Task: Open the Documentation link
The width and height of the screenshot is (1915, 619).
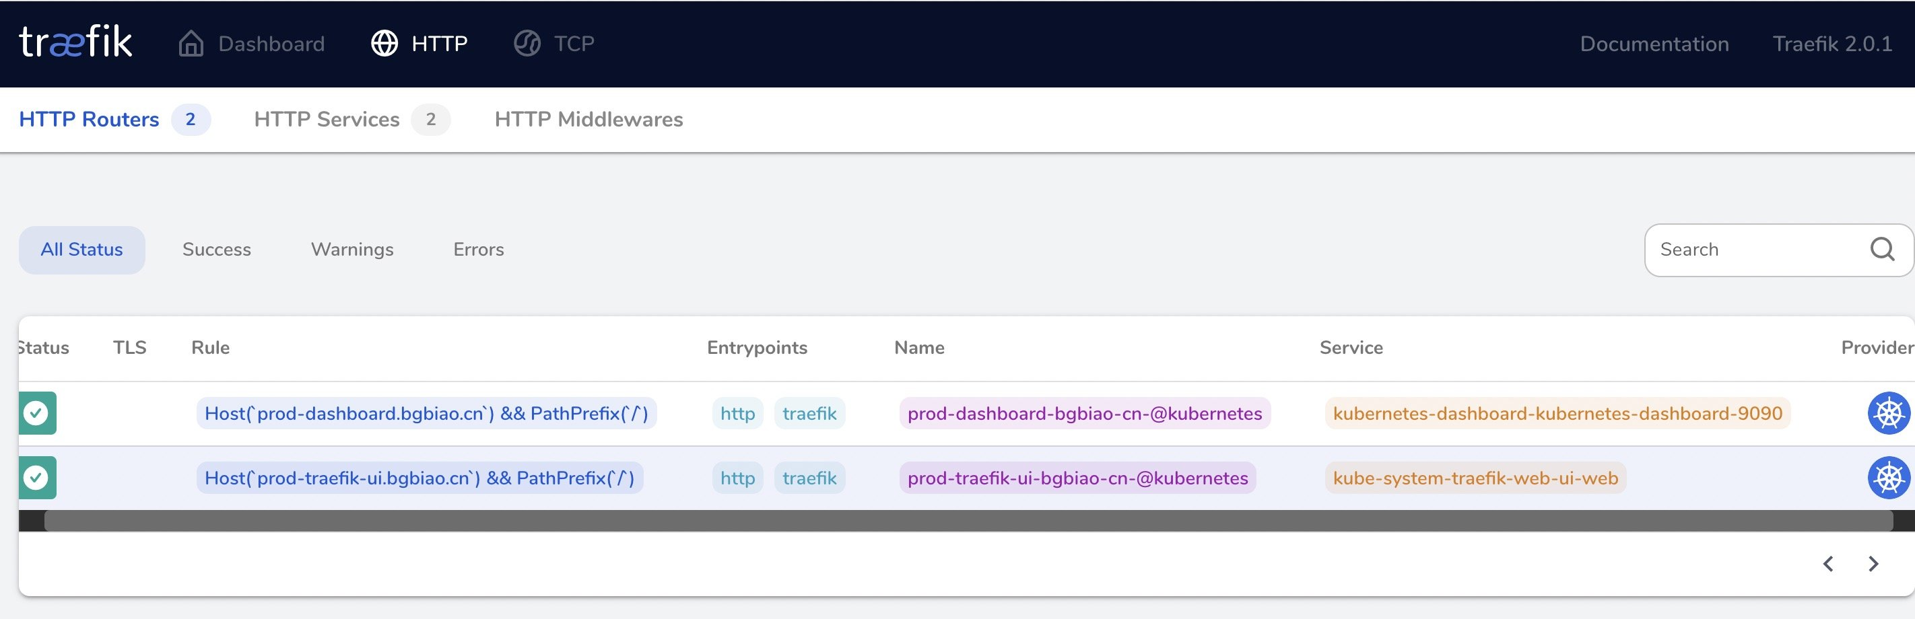Action: [x=1654, y=44]
